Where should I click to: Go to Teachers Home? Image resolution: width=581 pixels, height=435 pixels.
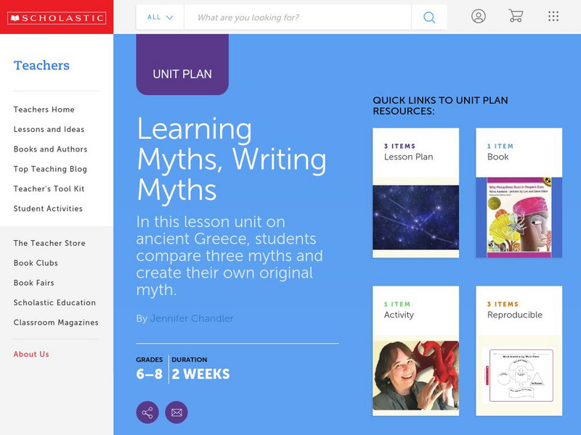44,109
